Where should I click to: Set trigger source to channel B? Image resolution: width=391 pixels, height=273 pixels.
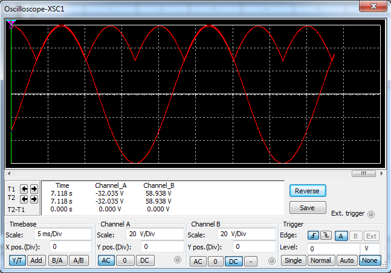tap(355, 236)
